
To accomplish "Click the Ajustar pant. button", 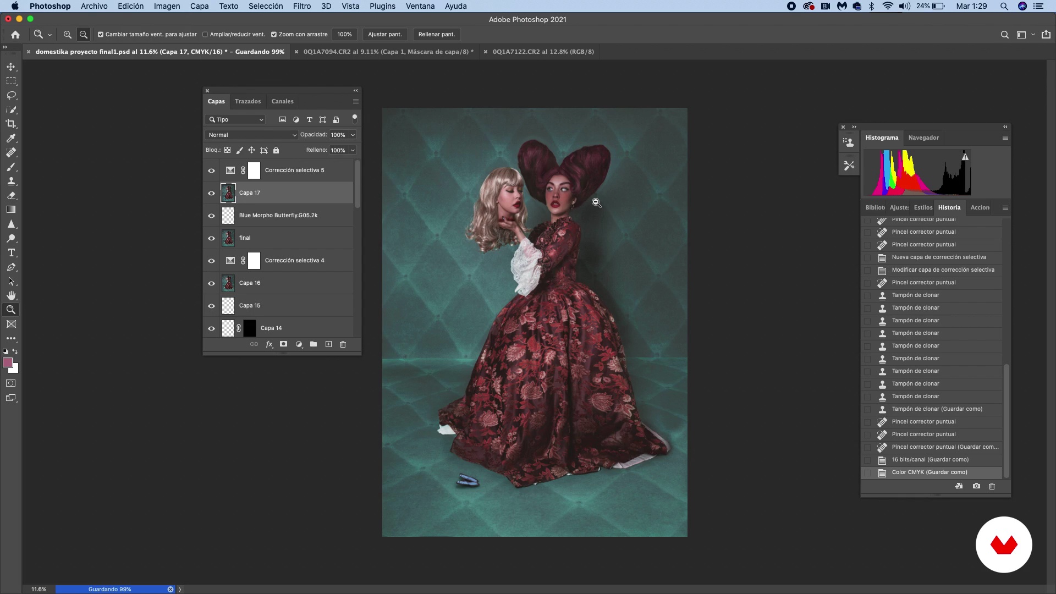I will 385,34.
